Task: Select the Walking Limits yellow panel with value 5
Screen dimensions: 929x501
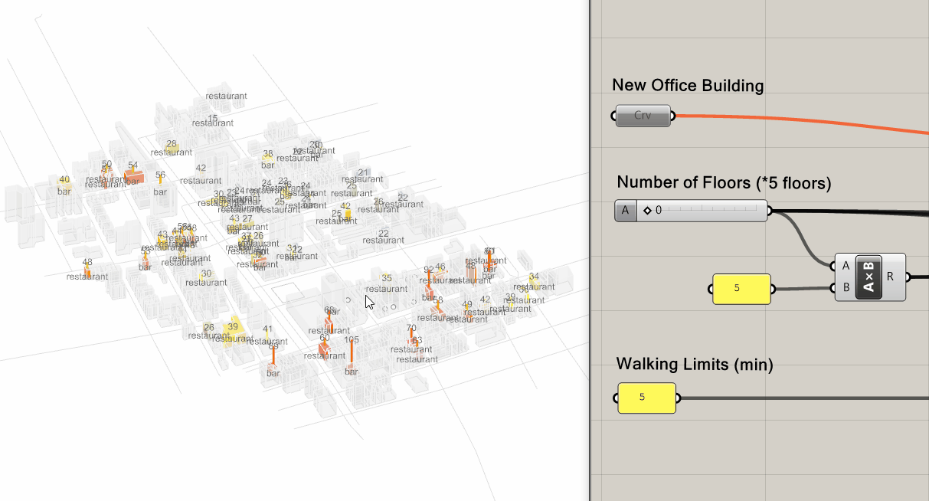Action: click(x=646, y=398)
